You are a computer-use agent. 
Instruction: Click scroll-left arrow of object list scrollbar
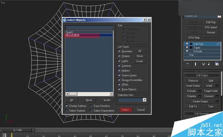coord(67,94)
